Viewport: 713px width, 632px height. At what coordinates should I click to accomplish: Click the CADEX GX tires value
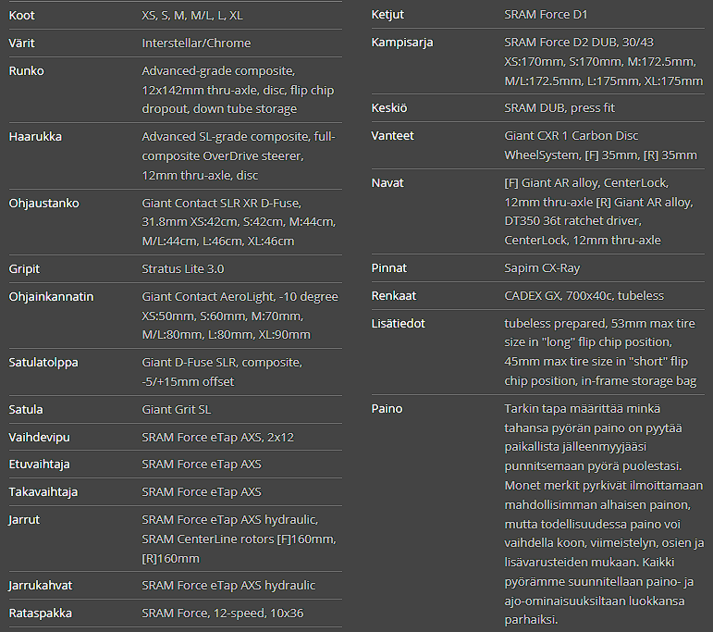pos(584,296)
